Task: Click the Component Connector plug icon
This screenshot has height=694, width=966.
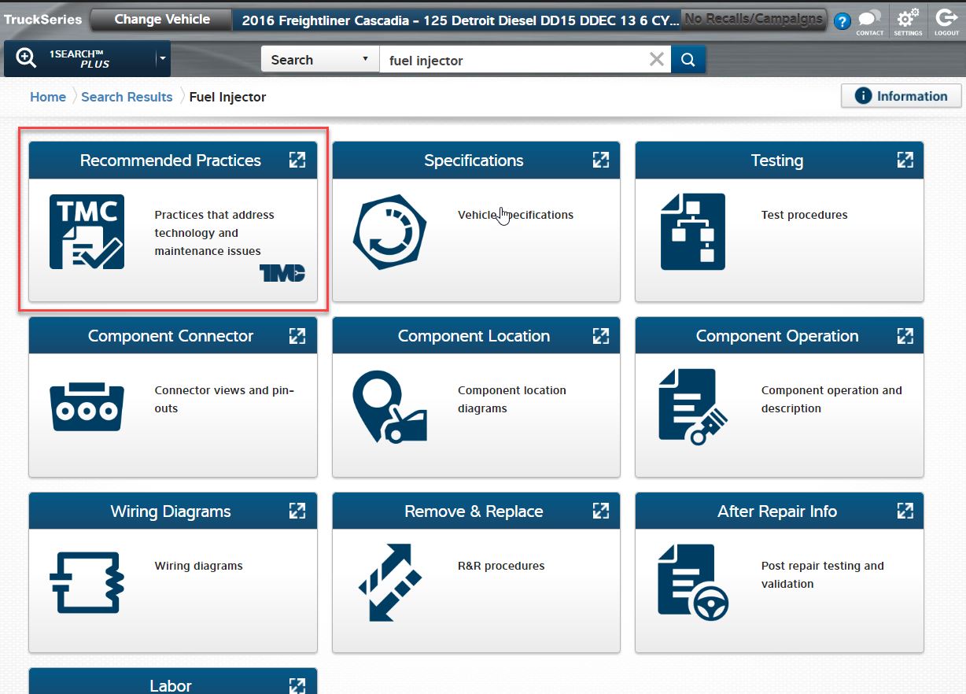Action: (x=87, y=407)
